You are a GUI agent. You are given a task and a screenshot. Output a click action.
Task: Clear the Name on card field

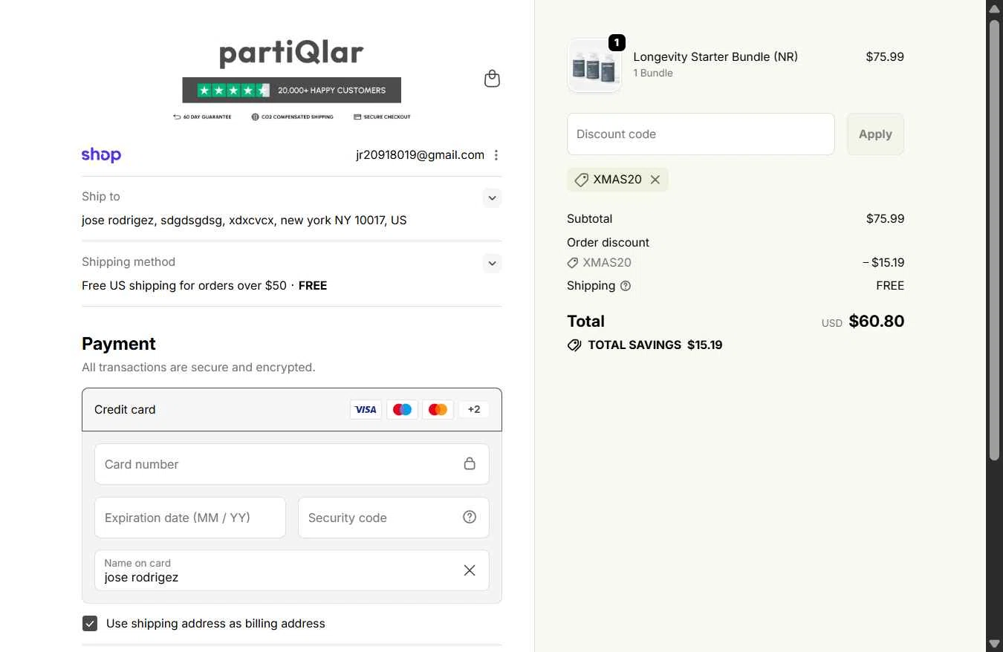tap(470, 570)
